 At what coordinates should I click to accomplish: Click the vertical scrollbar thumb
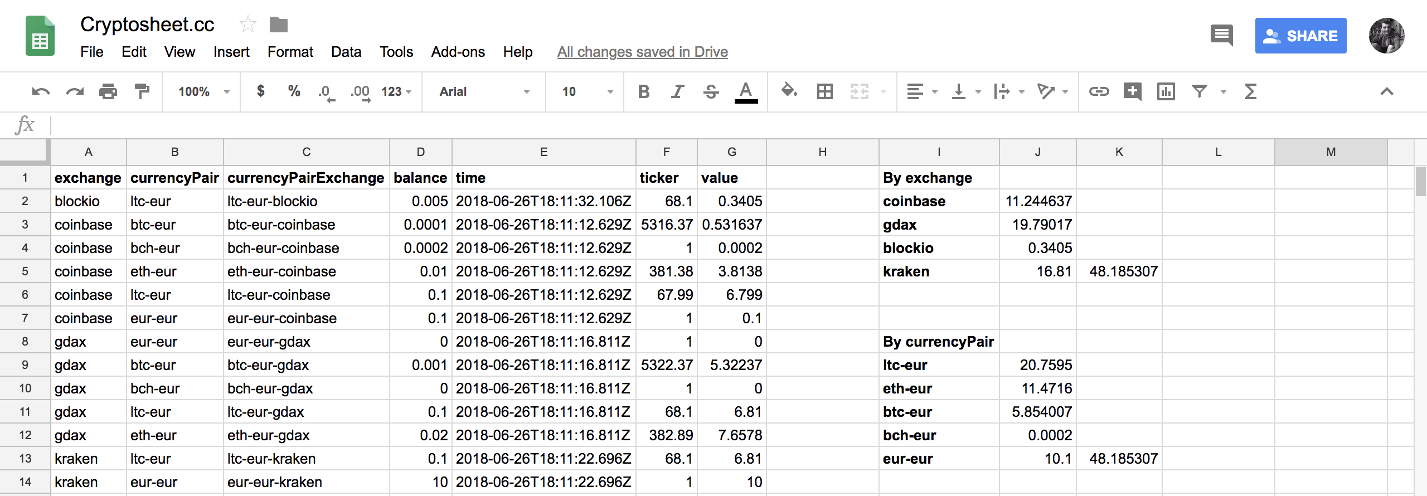click(x=1421, y=182)
